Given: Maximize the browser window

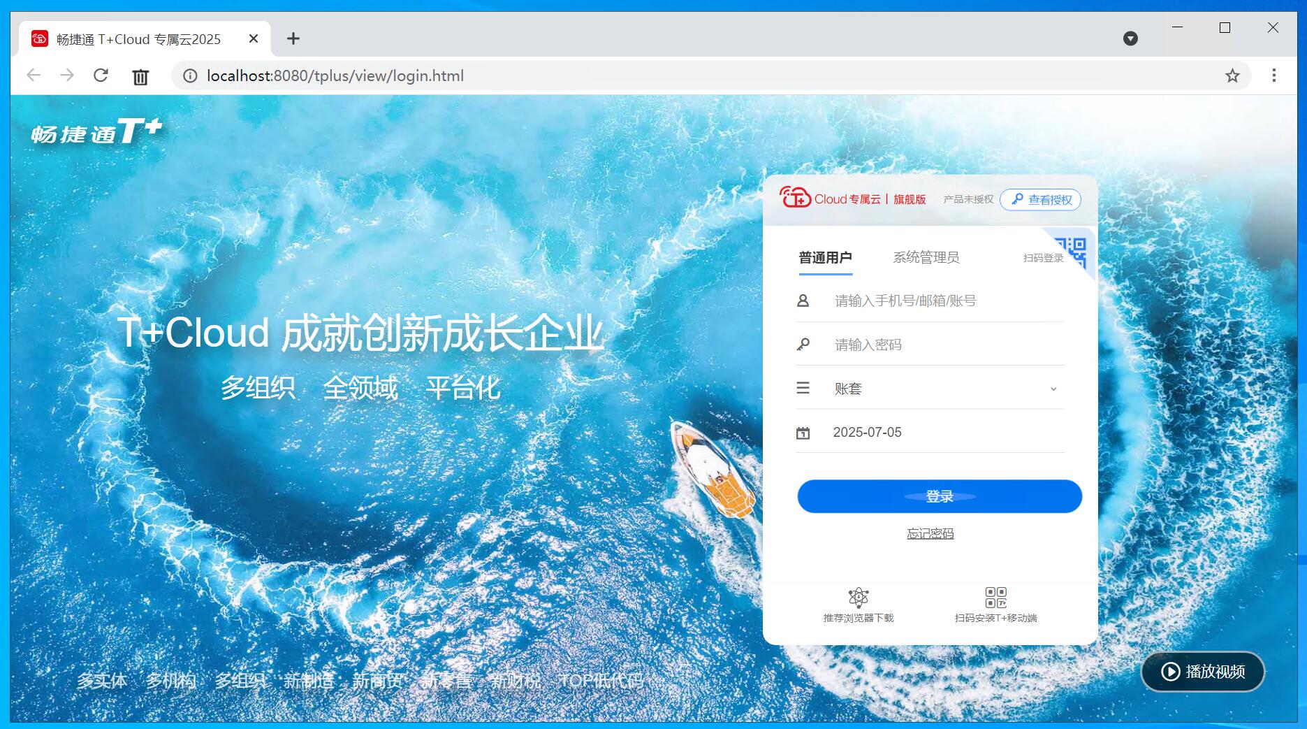Looking at the screenshot, I should click(1225, 27).
